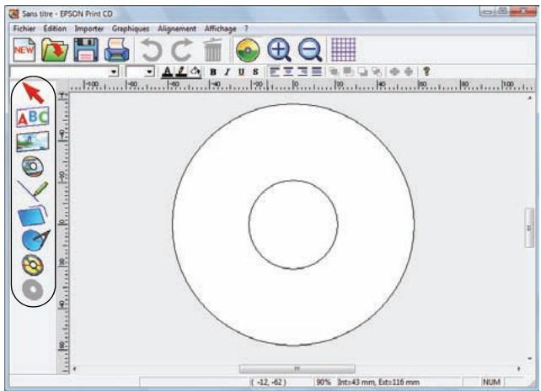Click the 90% zoom value in status bar
Viewport: 541px width, 391px height.
tap(324, 382)
